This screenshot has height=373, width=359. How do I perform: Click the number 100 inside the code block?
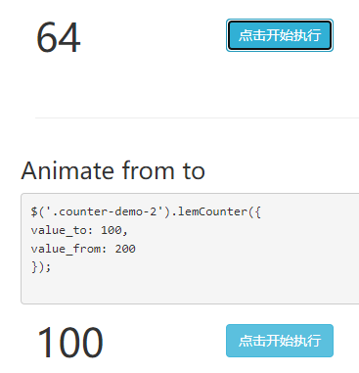(x=112, y=230)
